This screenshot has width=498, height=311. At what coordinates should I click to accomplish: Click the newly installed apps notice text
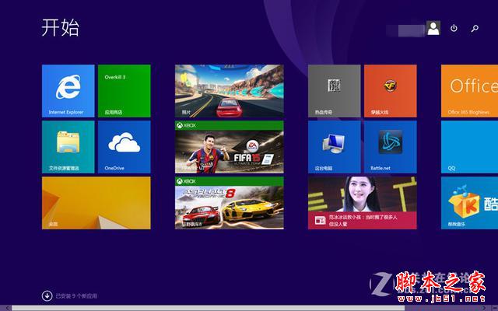tap(76, 295)
